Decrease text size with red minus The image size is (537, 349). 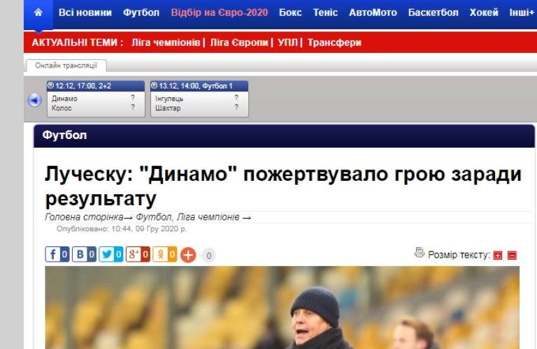click(512, 255)
